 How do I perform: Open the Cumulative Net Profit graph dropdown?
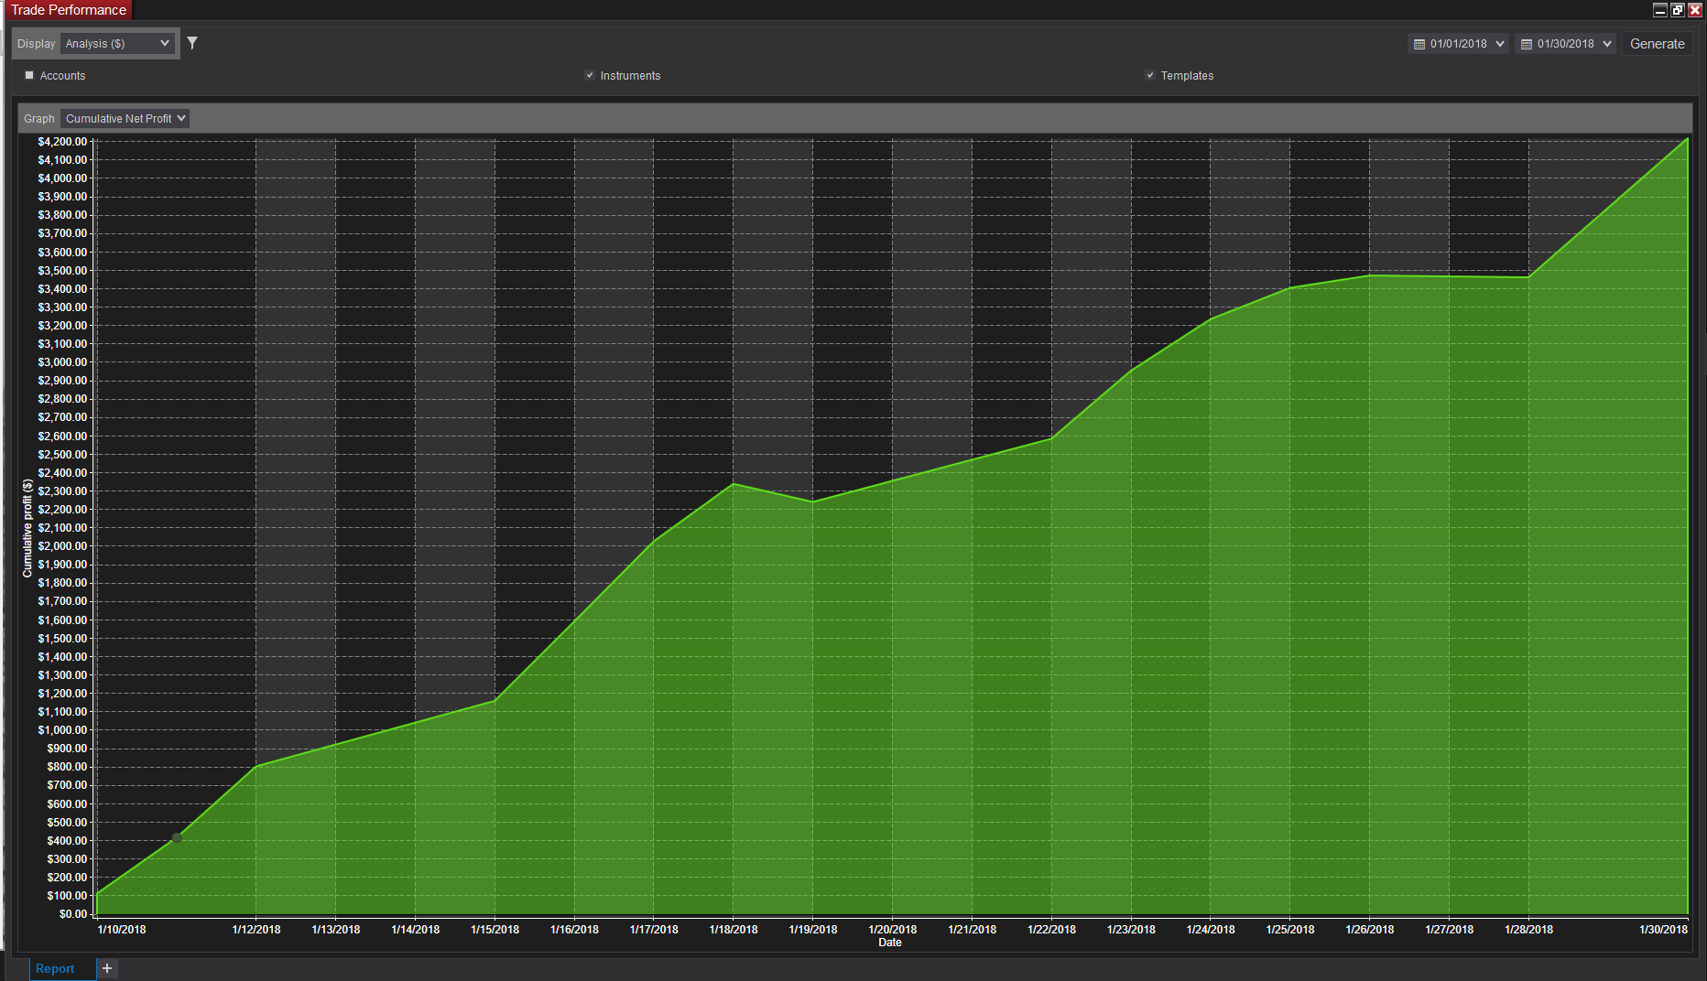pyautogui.click(x=125, y=118)
